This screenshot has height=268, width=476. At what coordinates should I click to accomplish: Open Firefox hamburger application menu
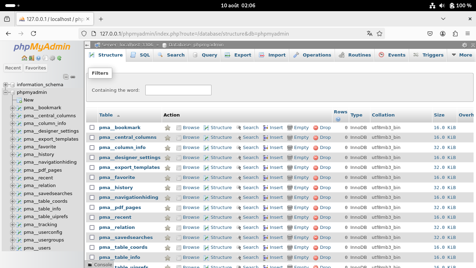(x=468, y=33)
